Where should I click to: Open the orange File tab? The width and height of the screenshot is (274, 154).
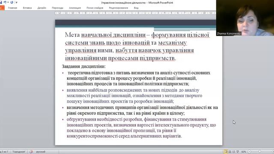point(2,8)
